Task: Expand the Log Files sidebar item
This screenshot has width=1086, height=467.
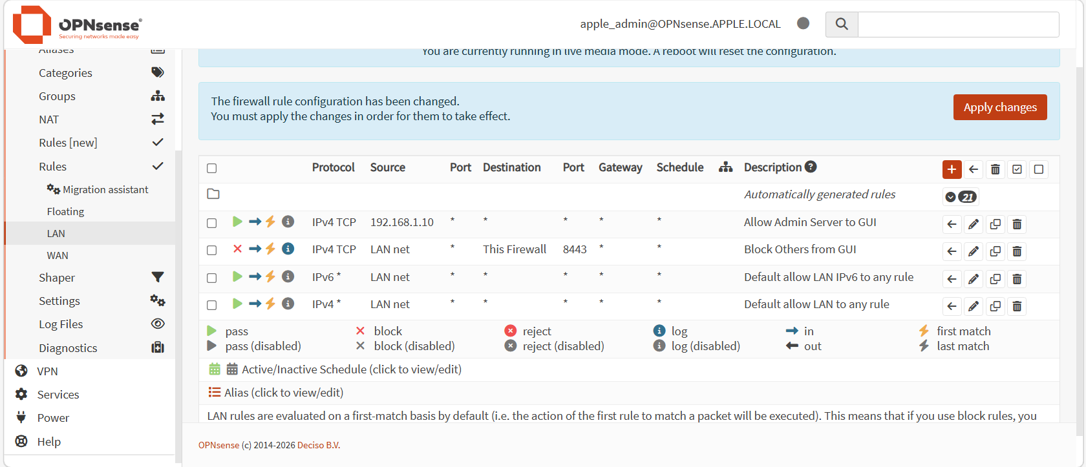Action: tap(90, 324)
